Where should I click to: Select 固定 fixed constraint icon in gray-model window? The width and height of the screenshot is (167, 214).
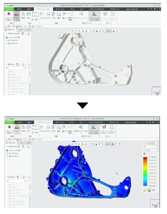pos(23,14)
